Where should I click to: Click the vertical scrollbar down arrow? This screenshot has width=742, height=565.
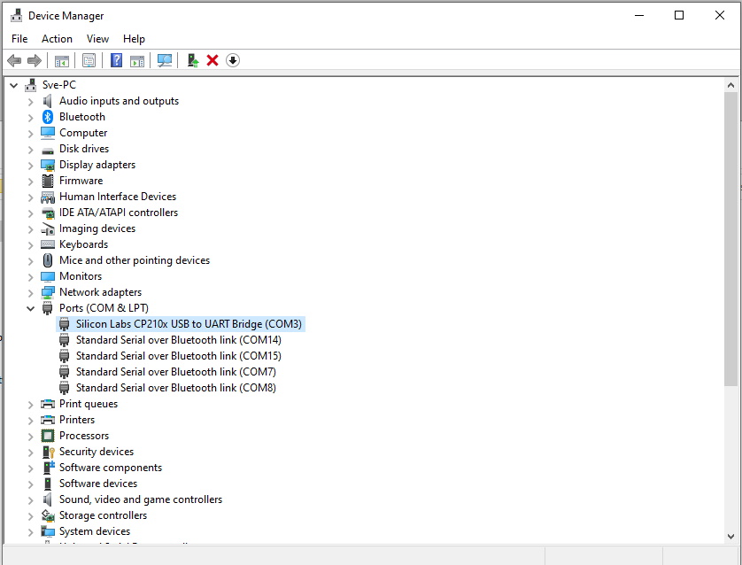pyautogui.click(x=730, y=536)
